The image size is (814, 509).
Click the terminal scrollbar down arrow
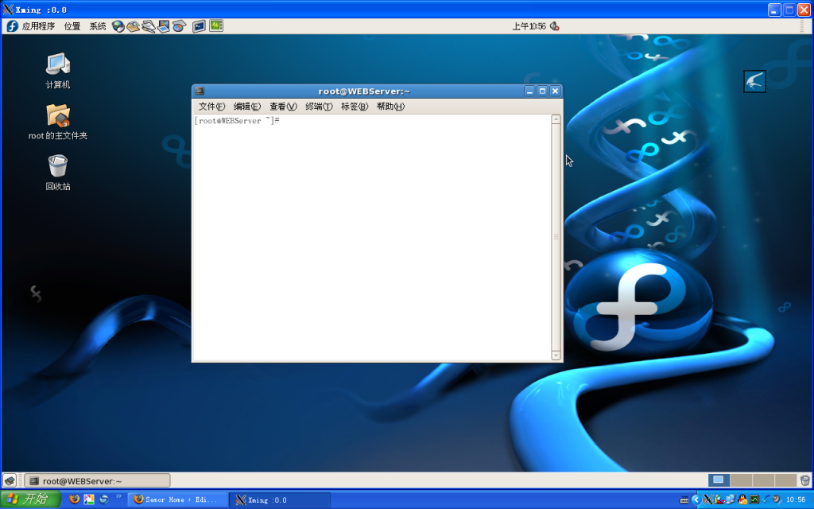coord(555,355)
